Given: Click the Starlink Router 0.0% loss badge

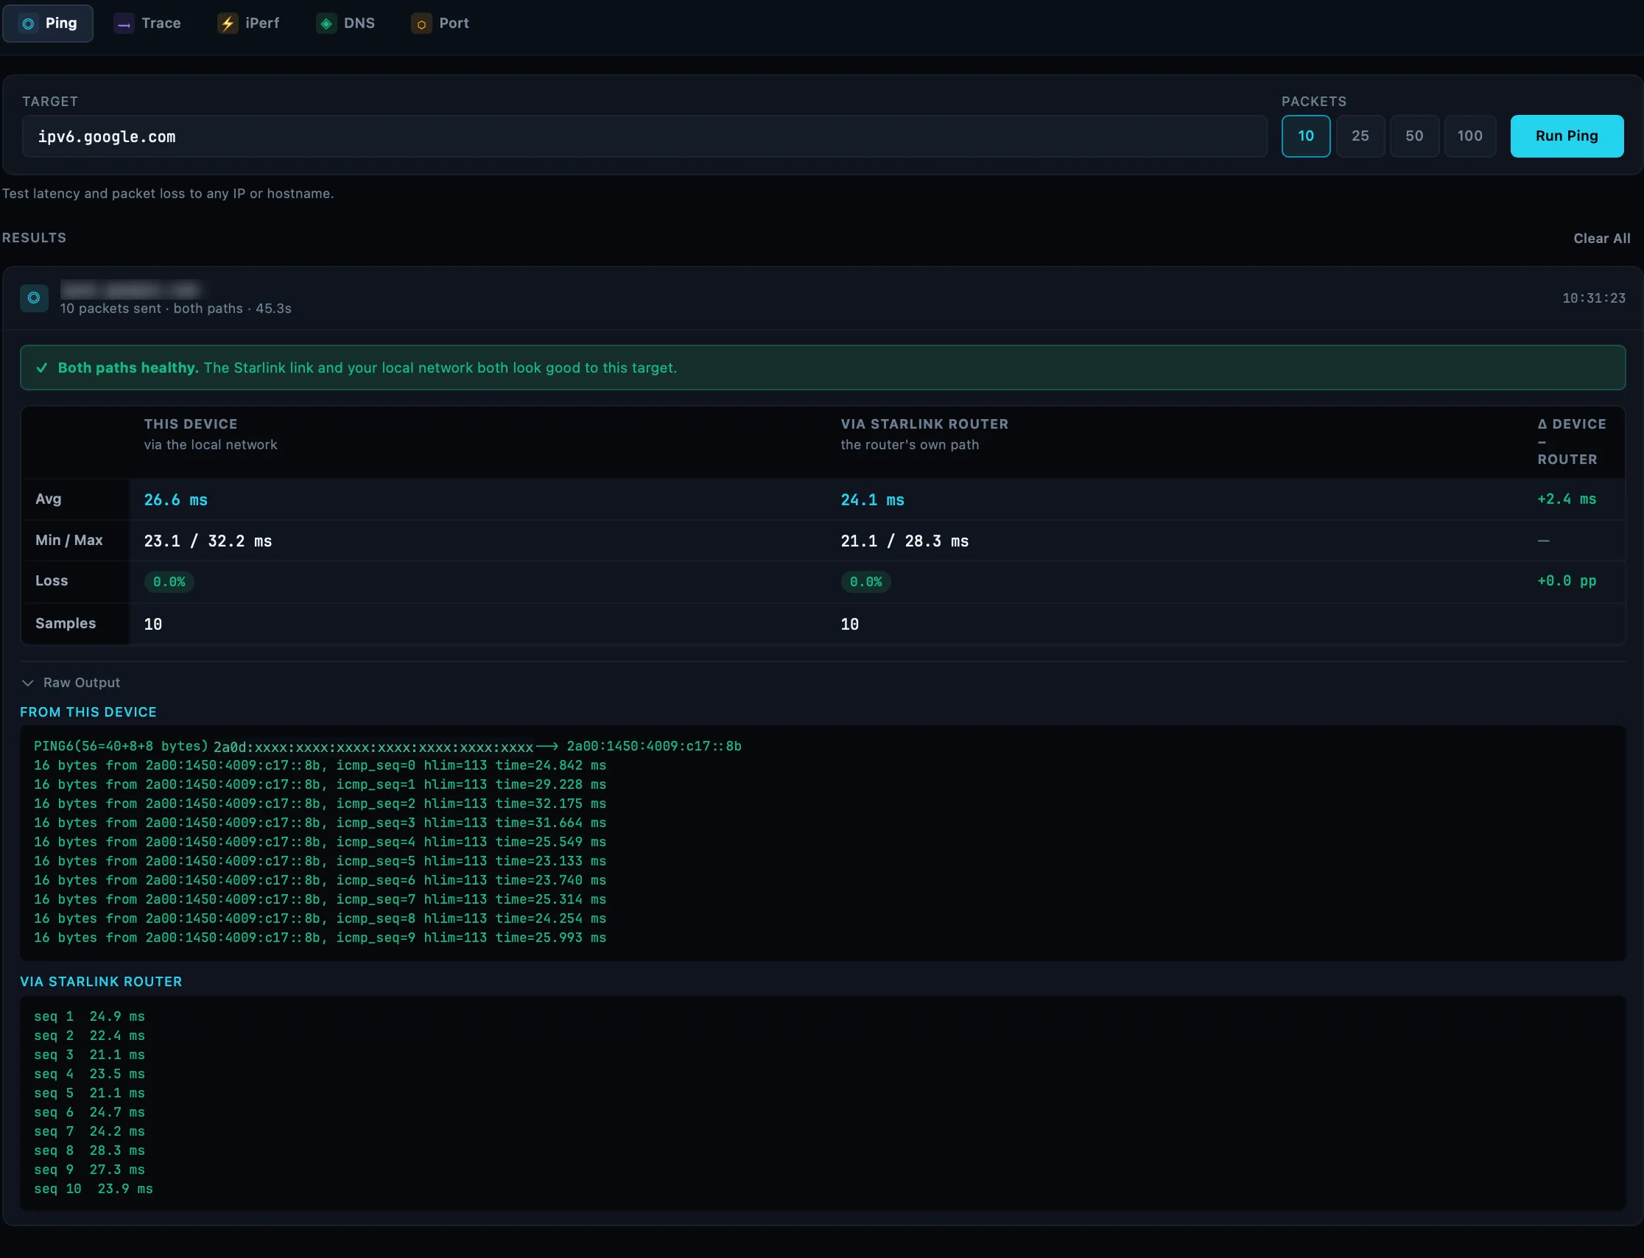Looking at the screenshot, I should pos(865,582).
